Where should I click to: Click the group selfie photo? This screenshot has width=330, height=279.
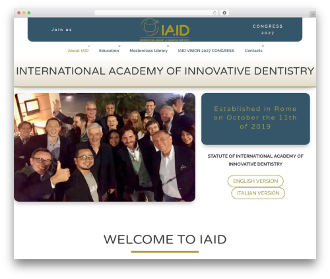point(104,147)
